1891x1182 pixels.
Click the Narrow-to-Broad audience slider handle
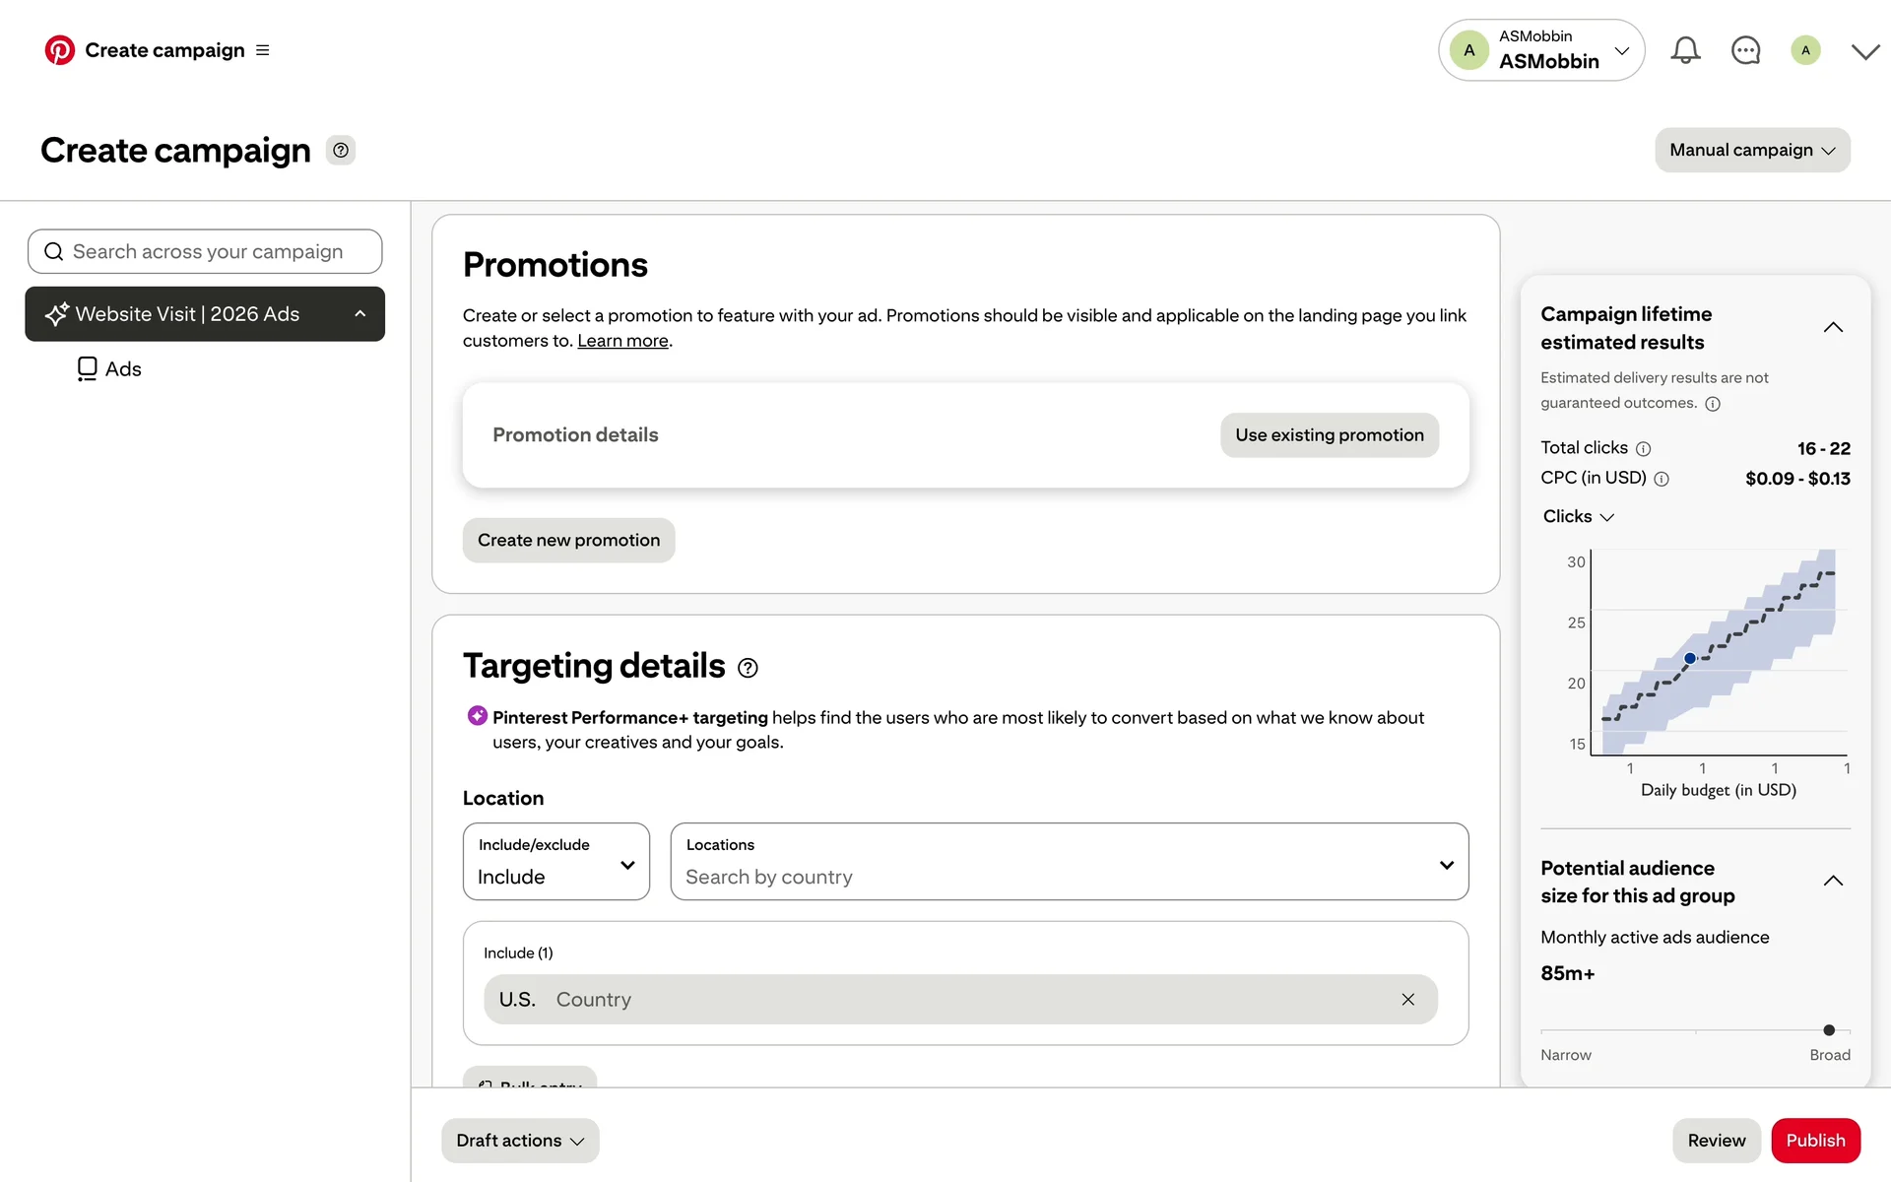coord(1829,1030)
